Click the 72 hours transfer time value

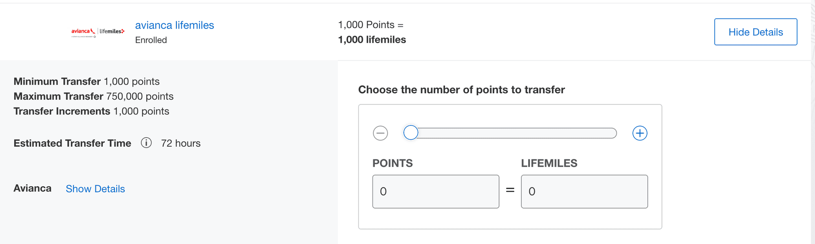[181, 143]
